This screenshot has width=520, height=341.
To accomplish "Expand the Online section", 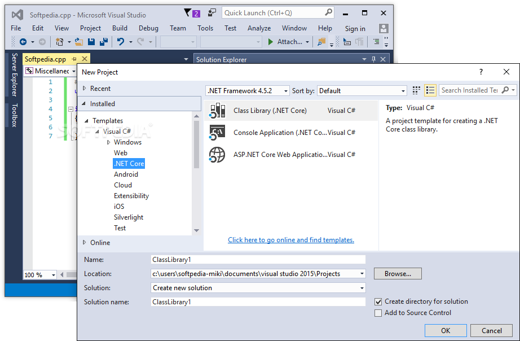I will coord(84,242).
